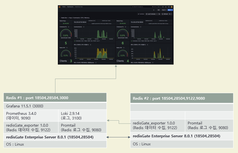Screen dimensions: 238x153
Task: Star the dashboard as a favorite
Action: point(154,10)
